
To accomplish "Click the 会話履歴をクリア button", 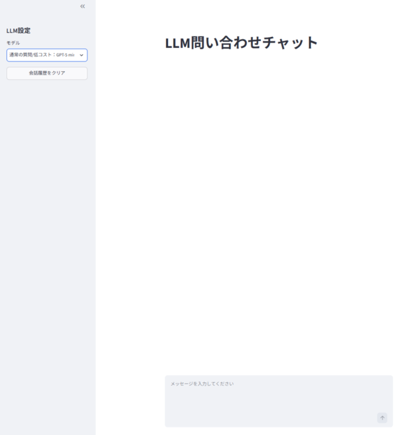I will point(47,73).
